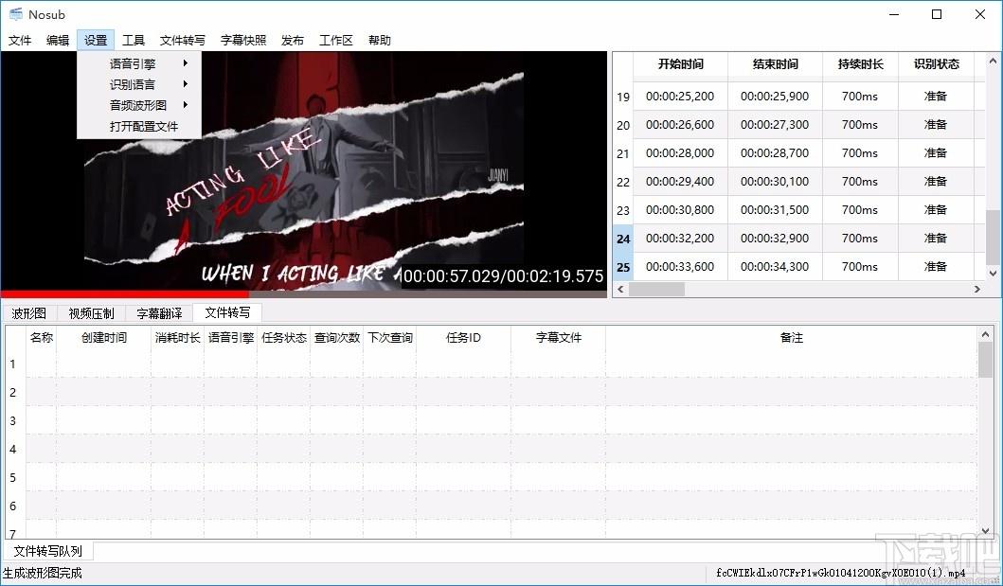Choose 打开配置文件 from the settings menu
Viewport: 1003px width, 586px height.
(x=139, y=127)
